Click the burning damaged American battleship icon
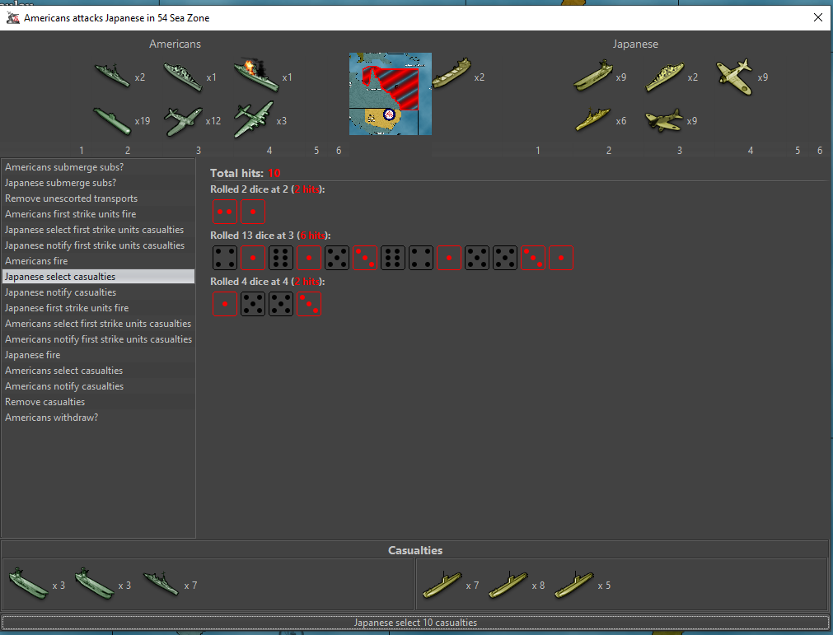This screenshot has width=833, height=635. (x=255, y=75)
